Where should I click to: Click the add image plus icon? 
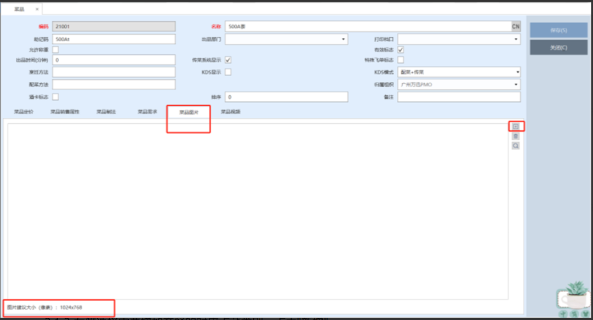[x=515, y=127]
